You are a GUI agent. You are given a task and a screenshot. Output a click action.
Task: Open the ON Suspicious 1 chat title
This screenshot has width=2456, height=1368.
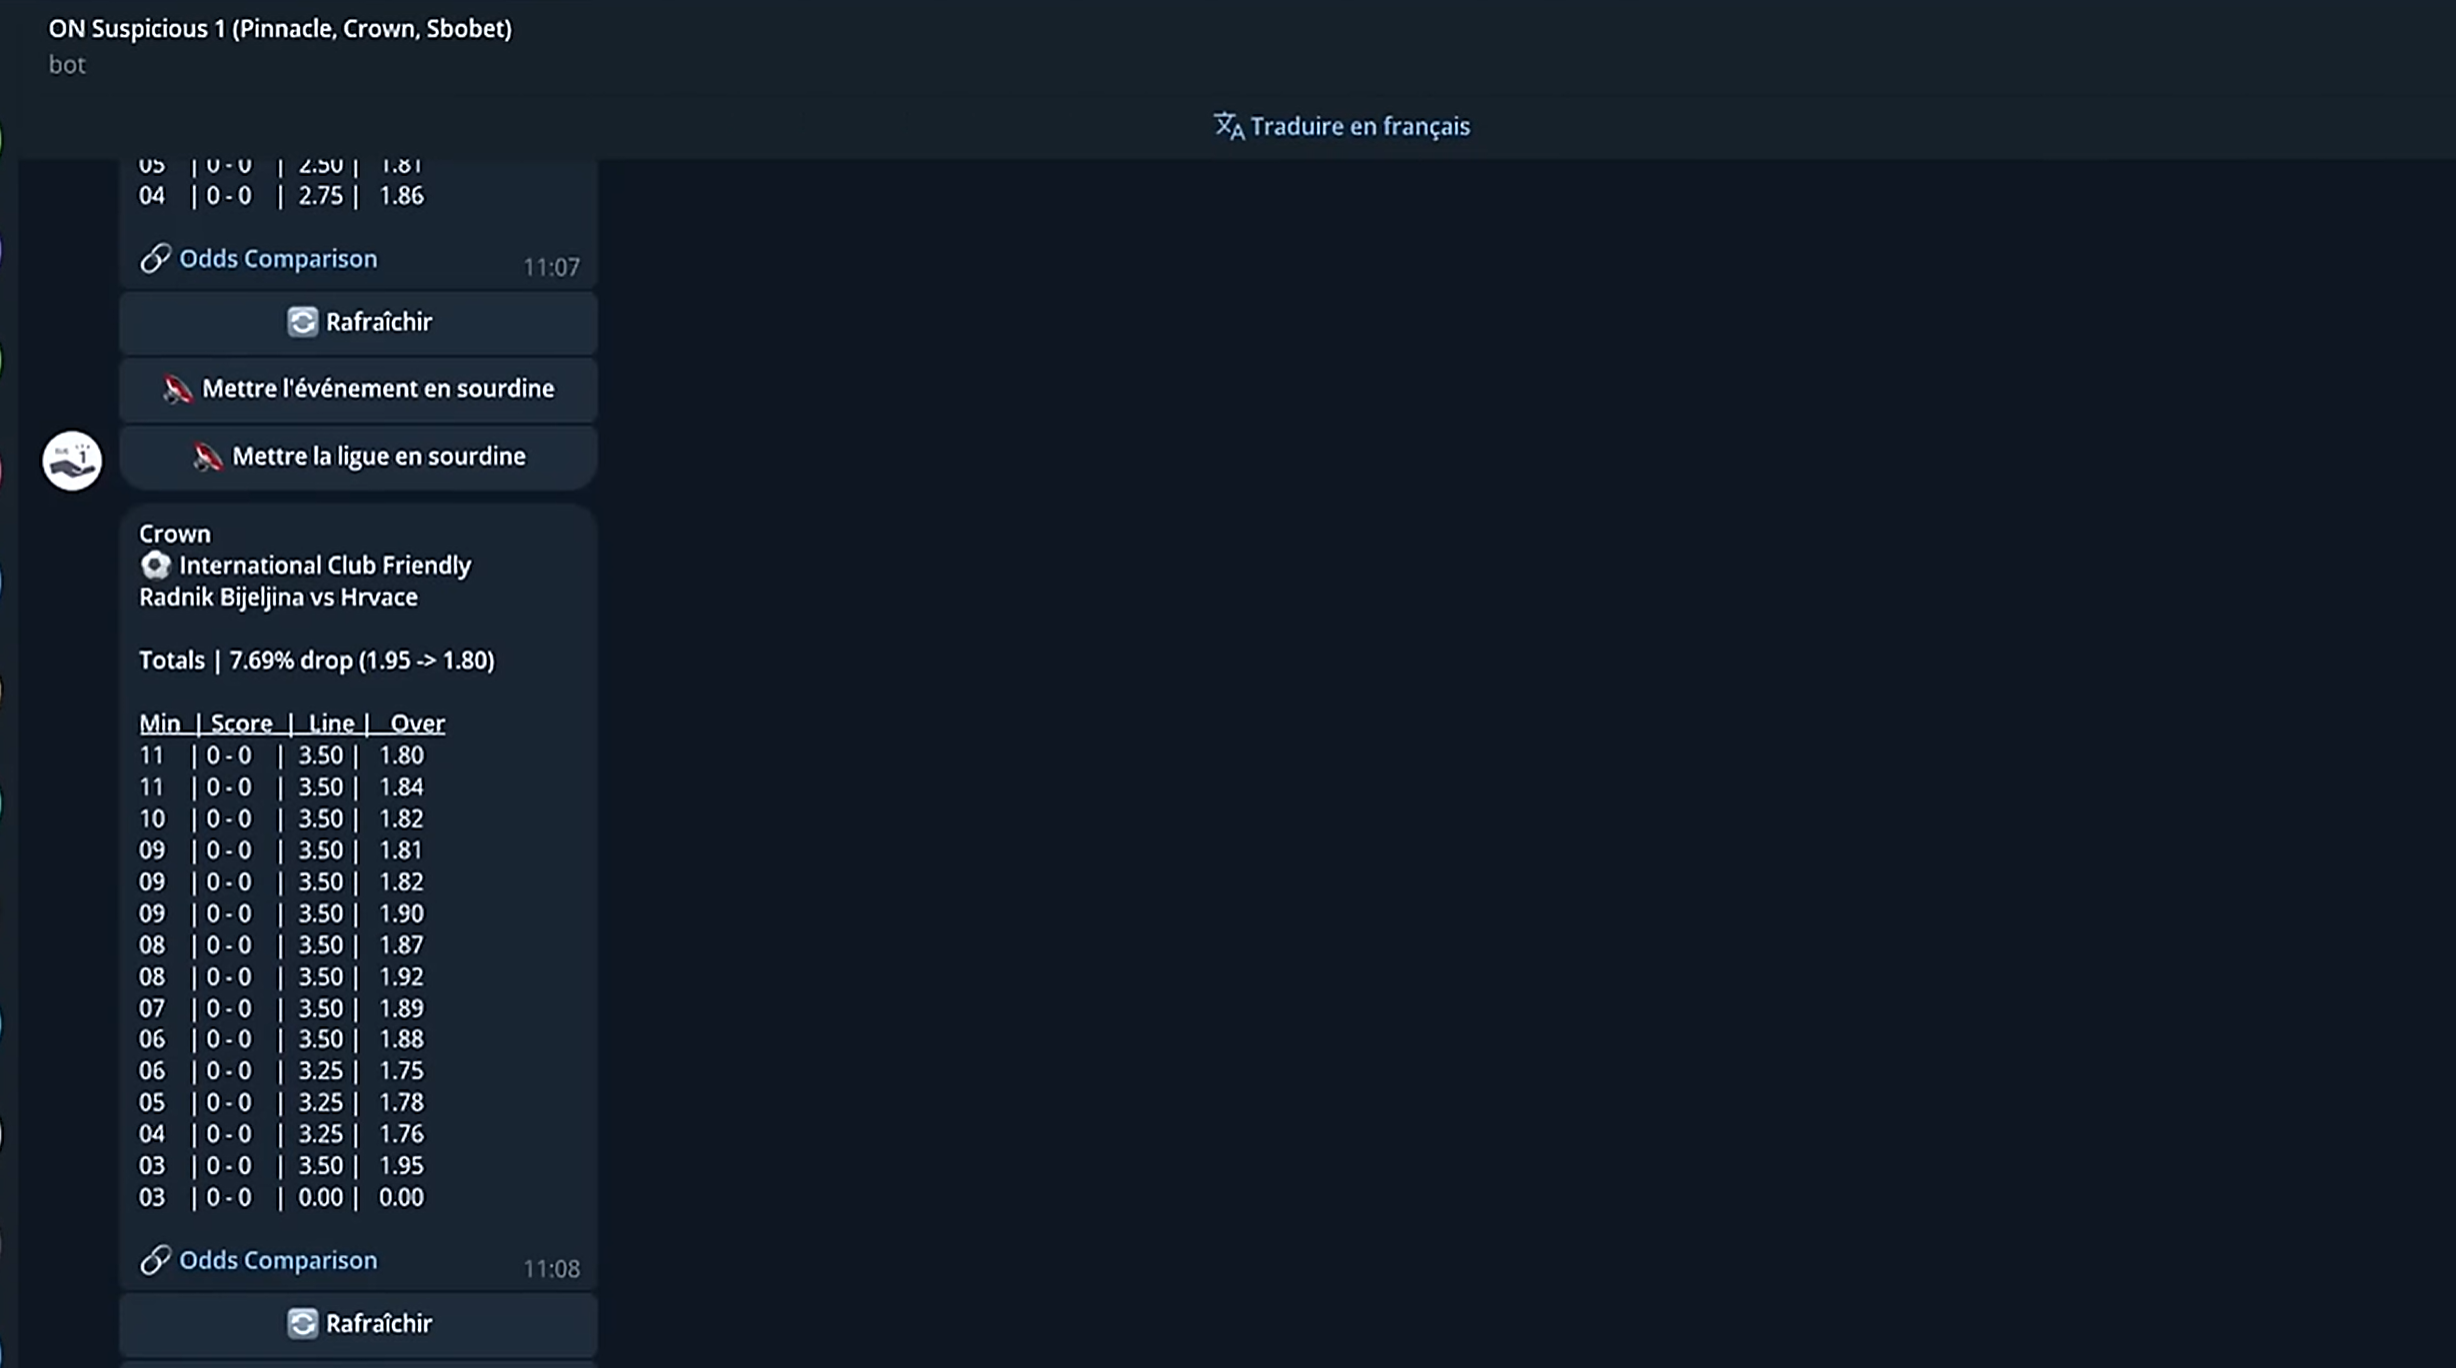(280, 28)
